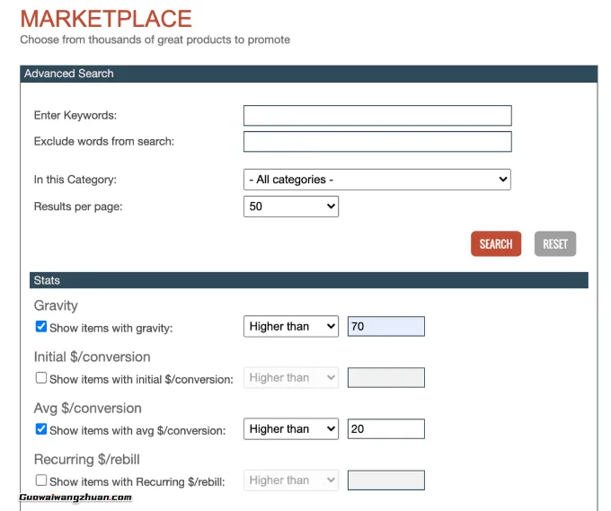Uncheck Show items with avg $/conversion

click(41, 429)
